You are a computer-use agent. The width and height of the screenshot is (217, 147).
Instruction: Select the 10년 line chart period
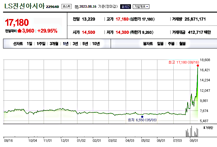tap(96, 44)
